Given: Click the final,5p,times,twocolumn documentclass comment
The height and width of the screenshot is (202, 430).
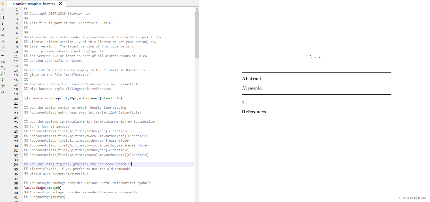Looking at the screenshot, I should coord(86,155).
